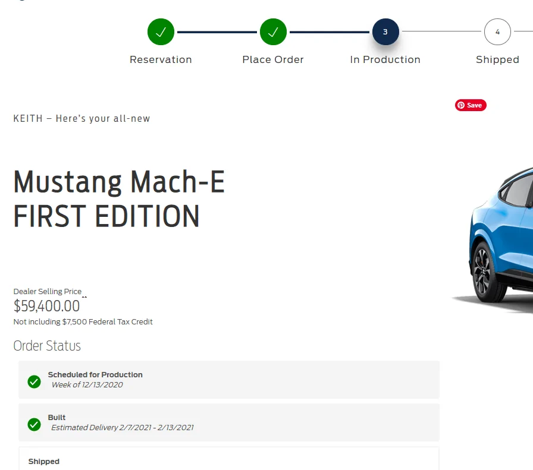Select step 3 In Production circle
This screenshot has width=533, height=470.
[385, 32]
